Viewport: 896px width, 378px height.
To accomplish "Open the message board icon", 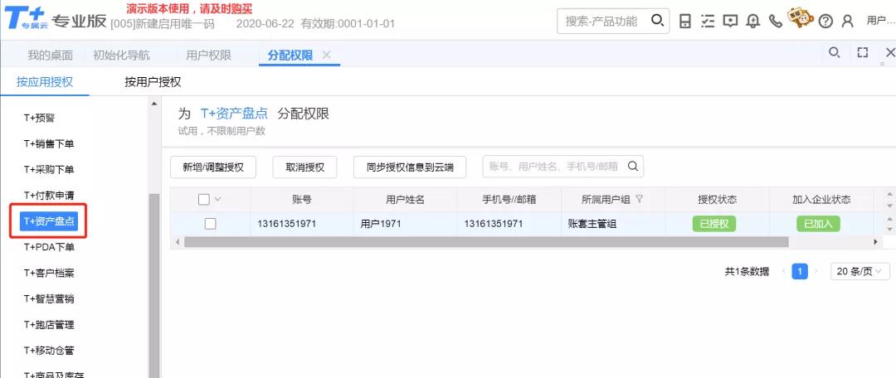I will tap(730, 22).
